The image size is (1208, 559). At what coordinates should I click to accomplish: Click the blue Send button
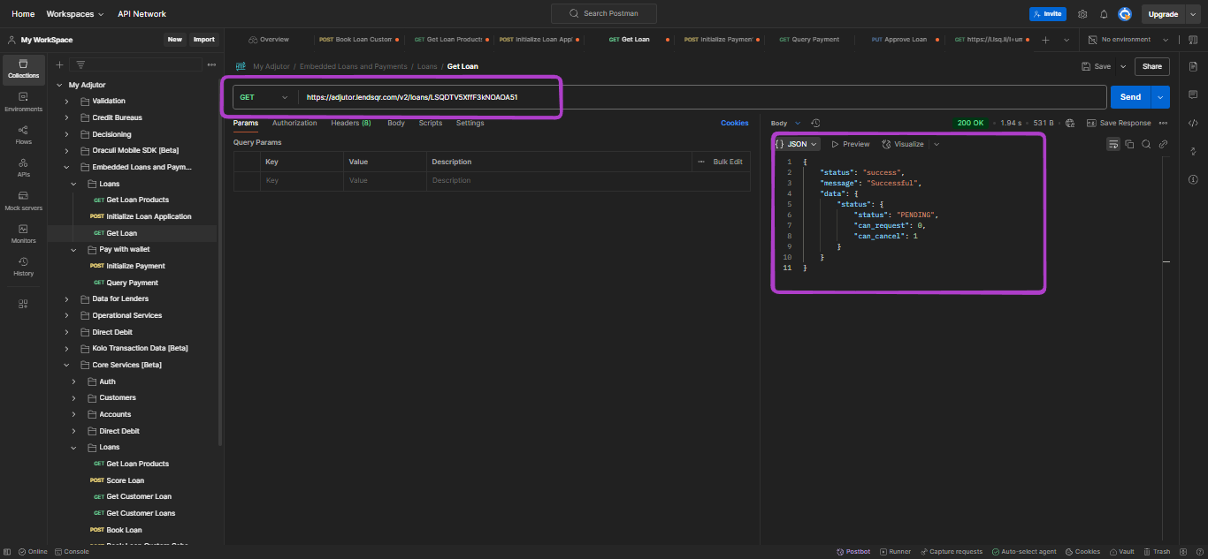(x=1130, y=97)
